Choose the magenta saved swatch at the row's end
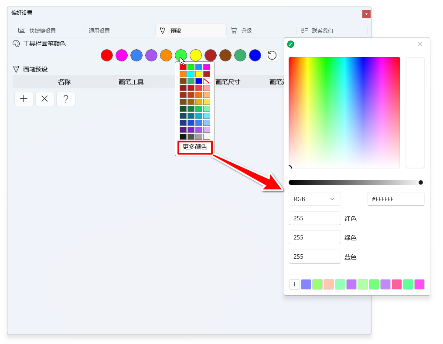The image size is (443, 344). pos(419,284)
